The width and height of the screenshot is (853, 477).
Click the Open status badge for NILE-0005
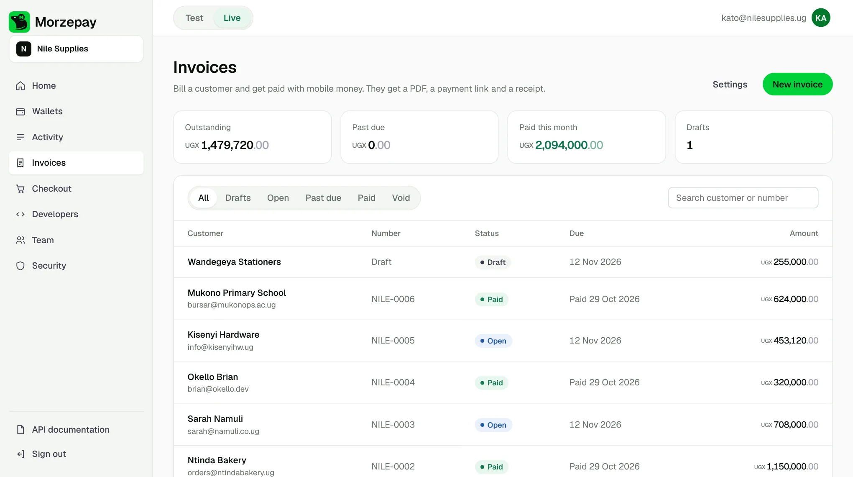click(493, 341)
